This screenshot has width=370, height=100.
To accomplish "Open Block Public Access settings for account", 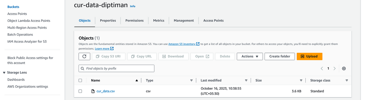I will coord(30,60).
